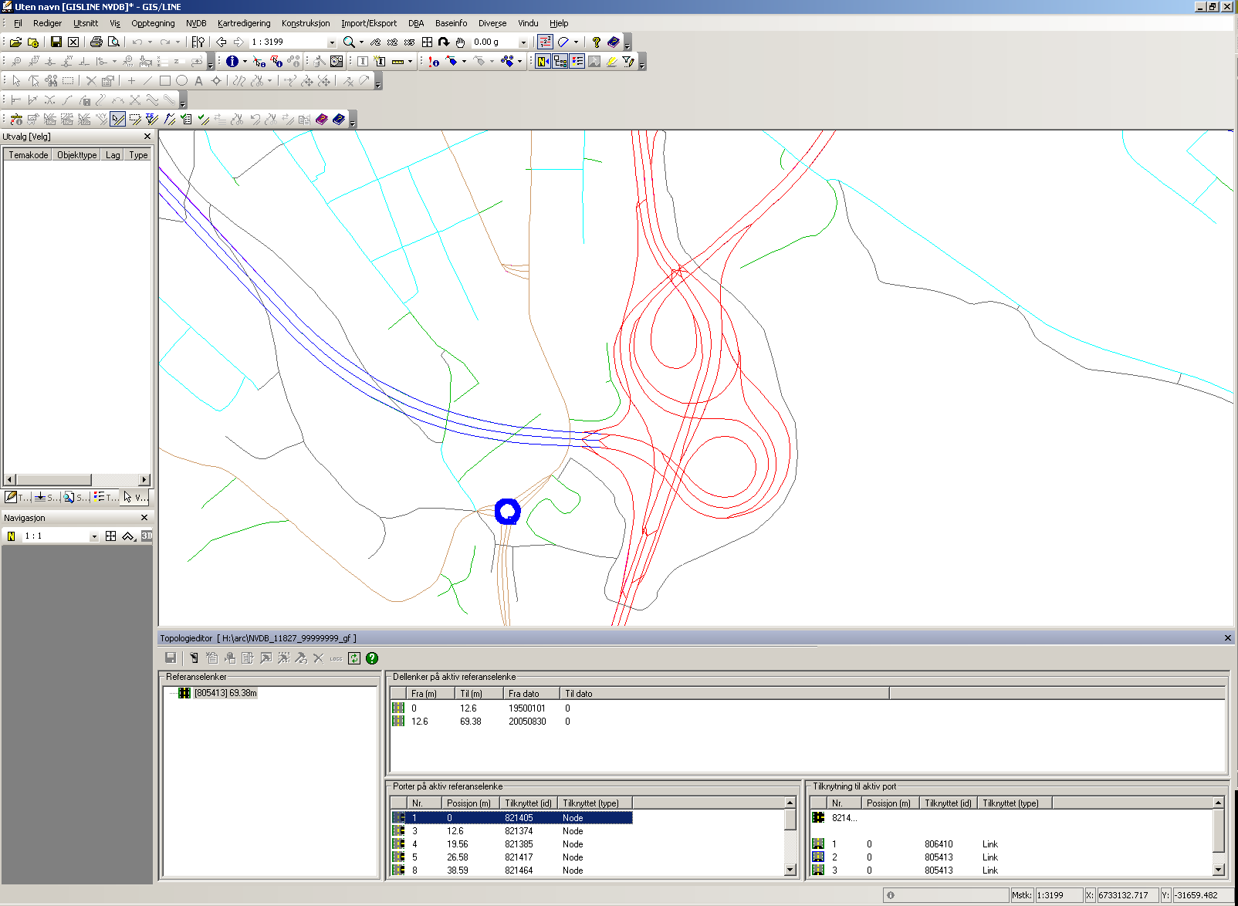1238x906 pixels.
Task: Open the Kartredigering menu
Action: pos(244,23)
